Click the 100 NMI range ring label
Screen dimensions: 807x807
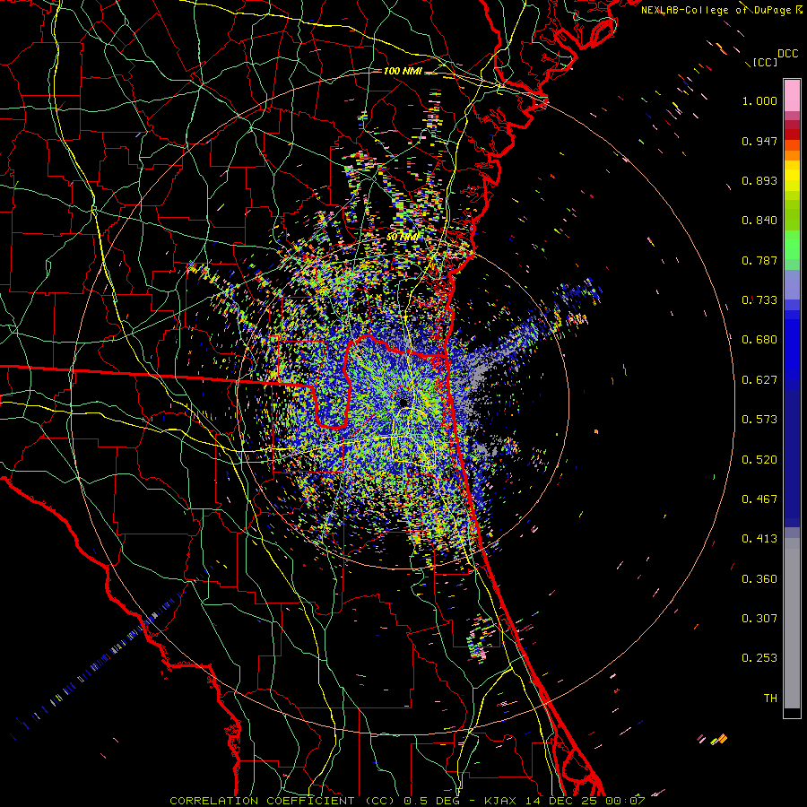403,71
